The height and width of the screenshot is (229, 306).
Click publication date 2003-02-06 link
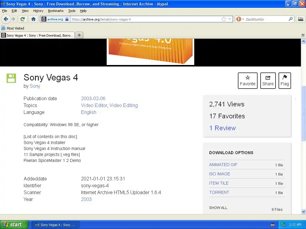pyautogui.click(x=93, y=98)
